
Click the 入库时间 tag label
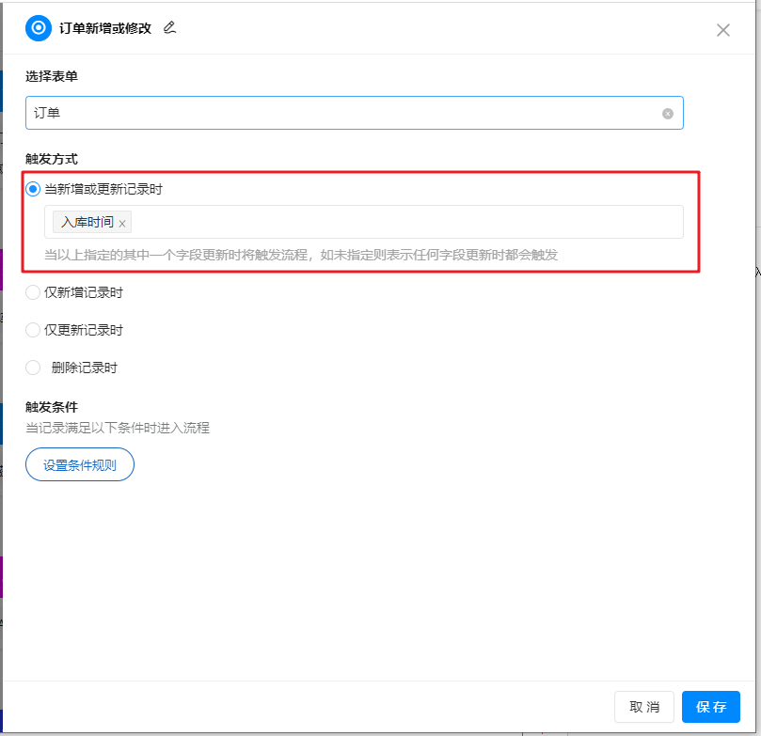pos(87,223)
